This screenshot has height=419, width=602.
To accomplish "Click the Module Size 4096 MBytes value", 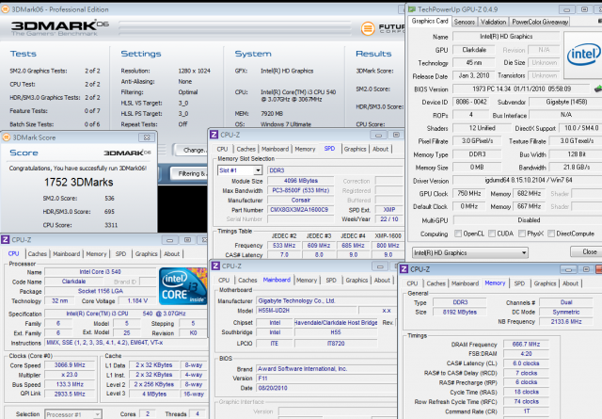I will point(301,181).
